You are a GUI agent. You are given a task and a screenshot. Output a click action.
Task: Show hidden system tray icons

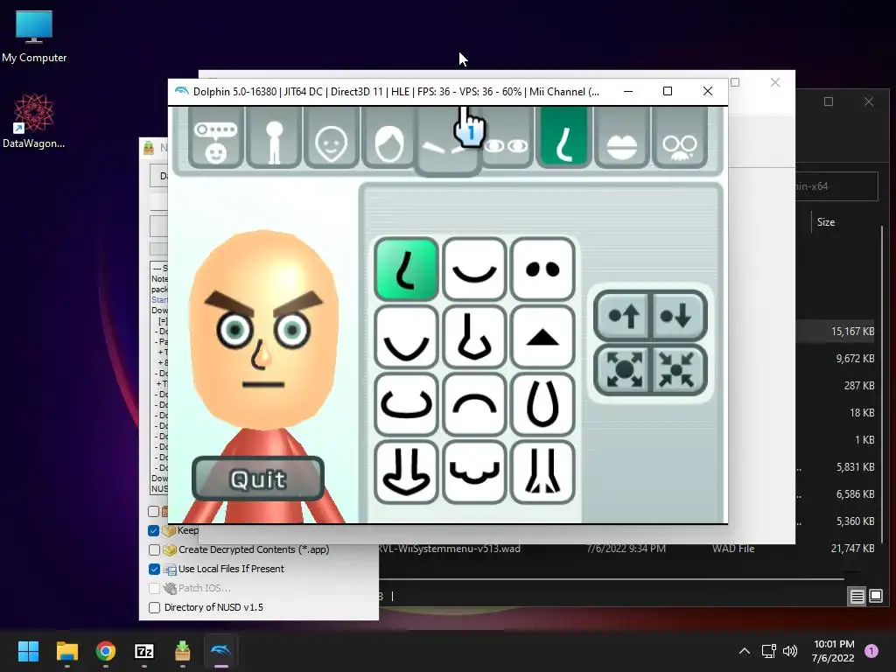coord(744,651)
